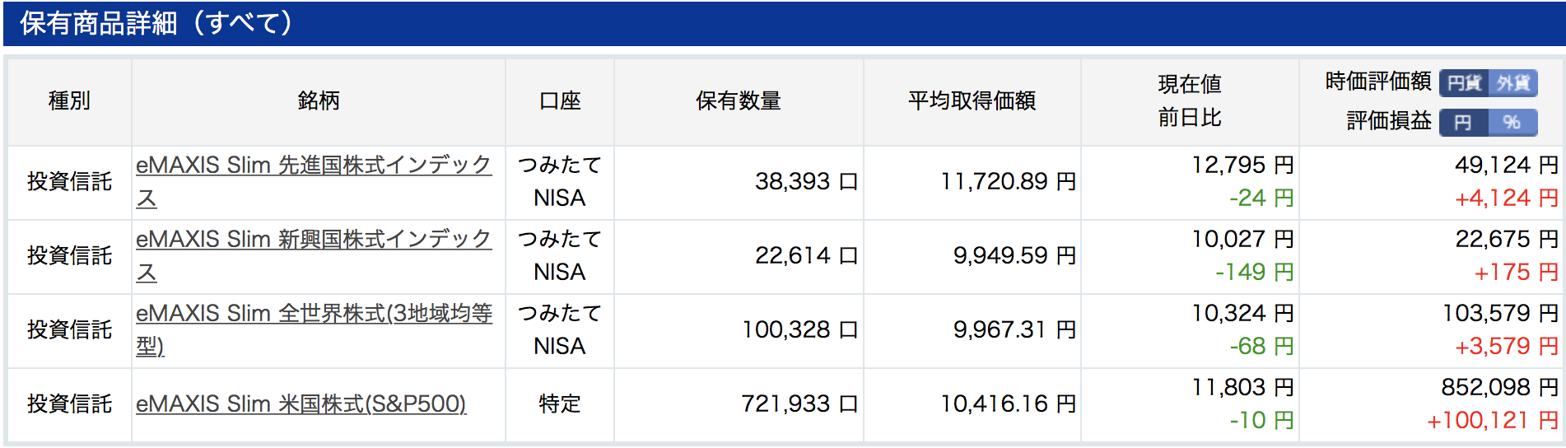Screen dimensions: 1566x448
Task: Select the 保有商品詳細（すべて）title bar
Action: click(783, 23)
